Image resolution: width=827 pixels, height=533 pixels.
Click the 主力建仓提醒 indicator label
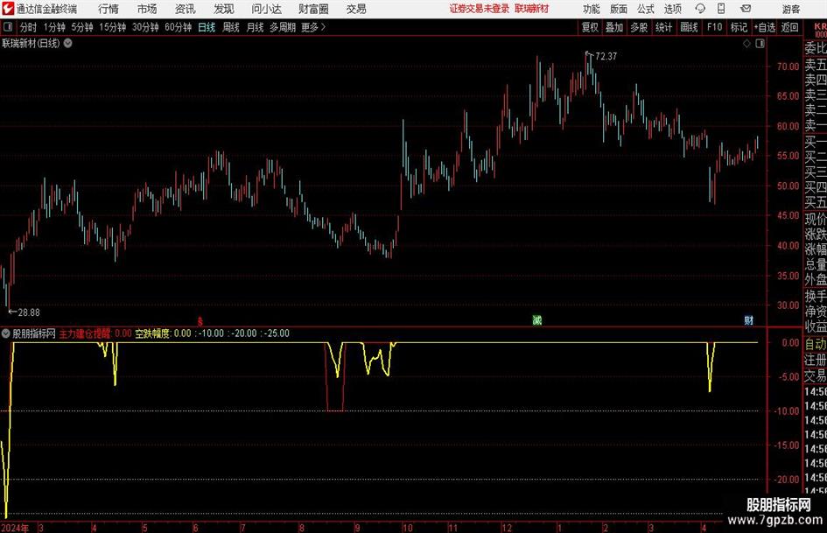point(85,333)
